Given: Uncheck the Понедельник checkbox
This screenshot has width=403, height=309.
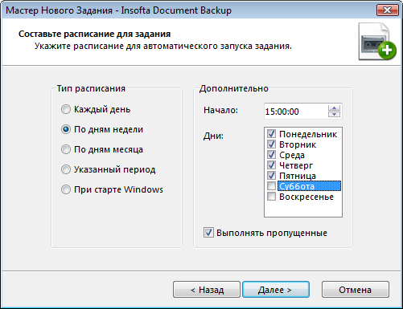Looking at the screenshot, I should click(271, 134).
